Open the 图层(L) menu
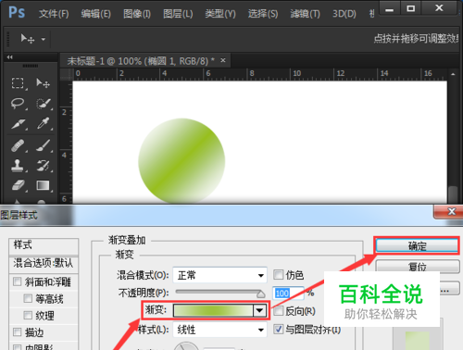 click(178, 14)
